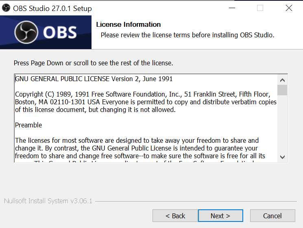Click the "Please review the license terms" subtitle
Screen dimensions: 303x228
click(187, 35)
